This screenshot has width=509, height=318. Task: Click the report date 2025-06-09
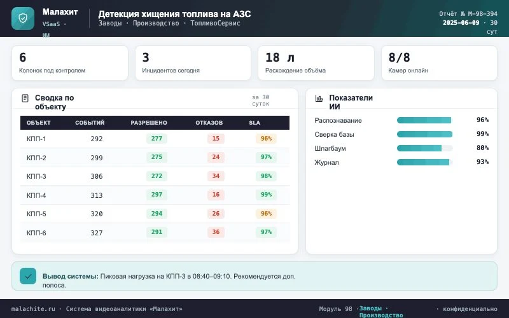point(461,23)
